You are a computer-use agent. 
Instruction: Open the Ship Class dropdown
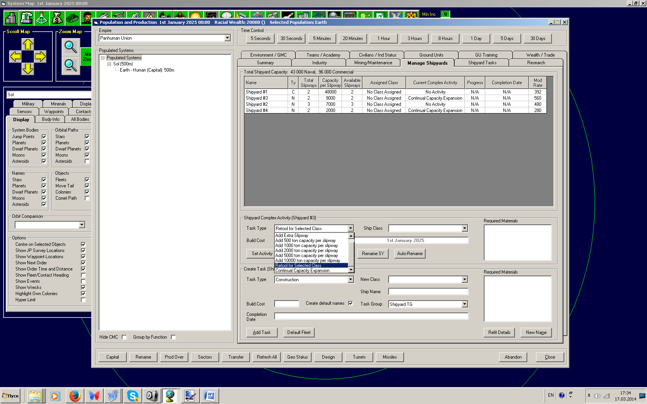[x=465, y=229]
